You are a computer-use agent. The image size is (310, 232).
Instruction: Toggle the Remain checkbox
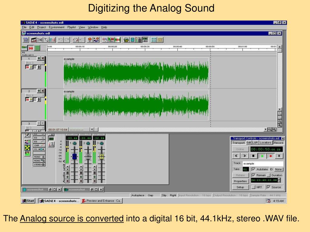(253, 175)
